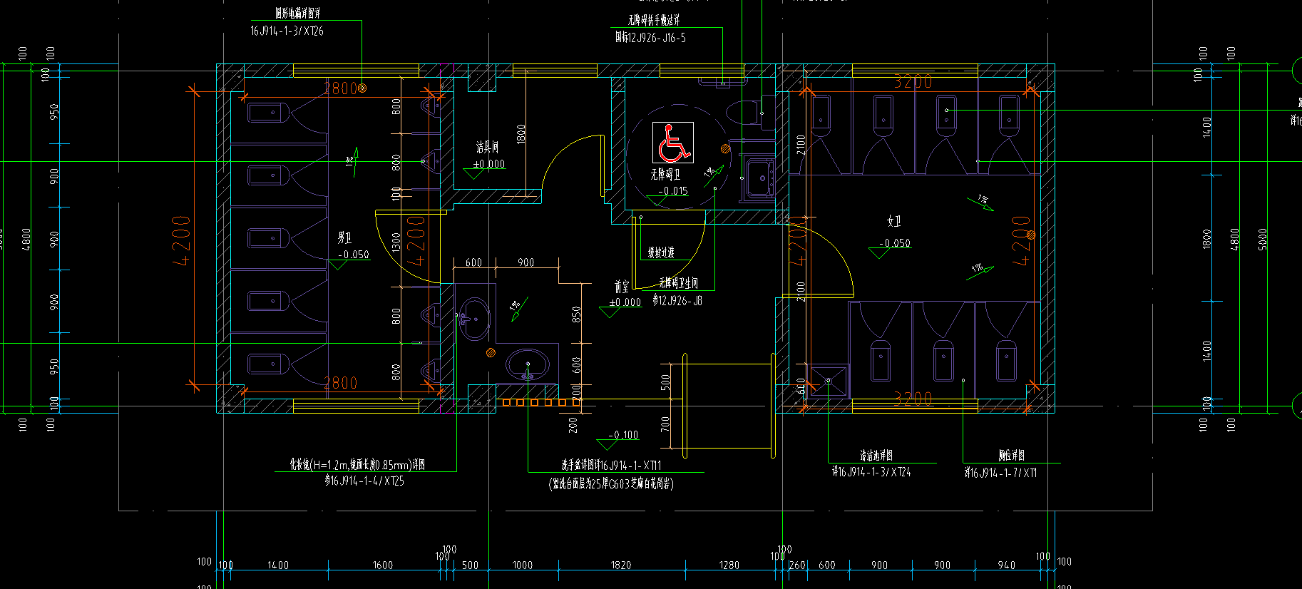Click the 1600 dimension in the bottom chain
Viewport: 1302px width, 589px height.
[x=383, y=565]
